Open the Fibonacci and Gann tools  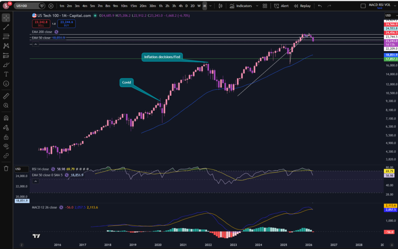6,37
